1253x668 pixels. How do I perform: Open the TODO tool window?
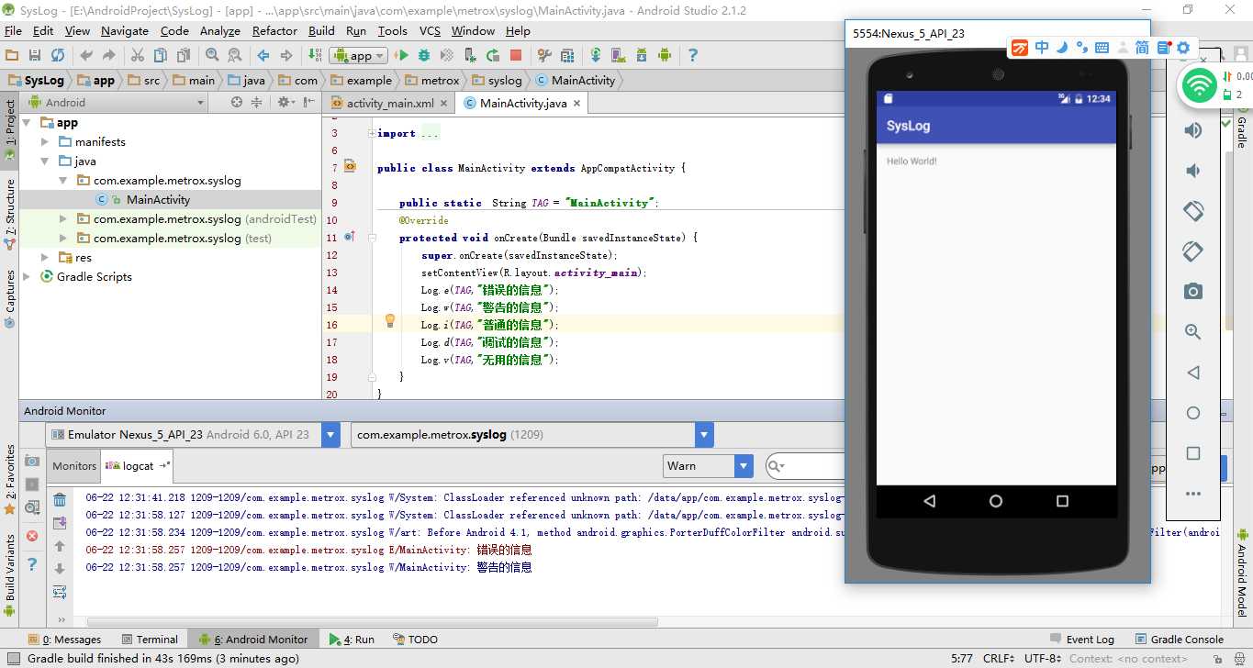(x=415, y=640)
